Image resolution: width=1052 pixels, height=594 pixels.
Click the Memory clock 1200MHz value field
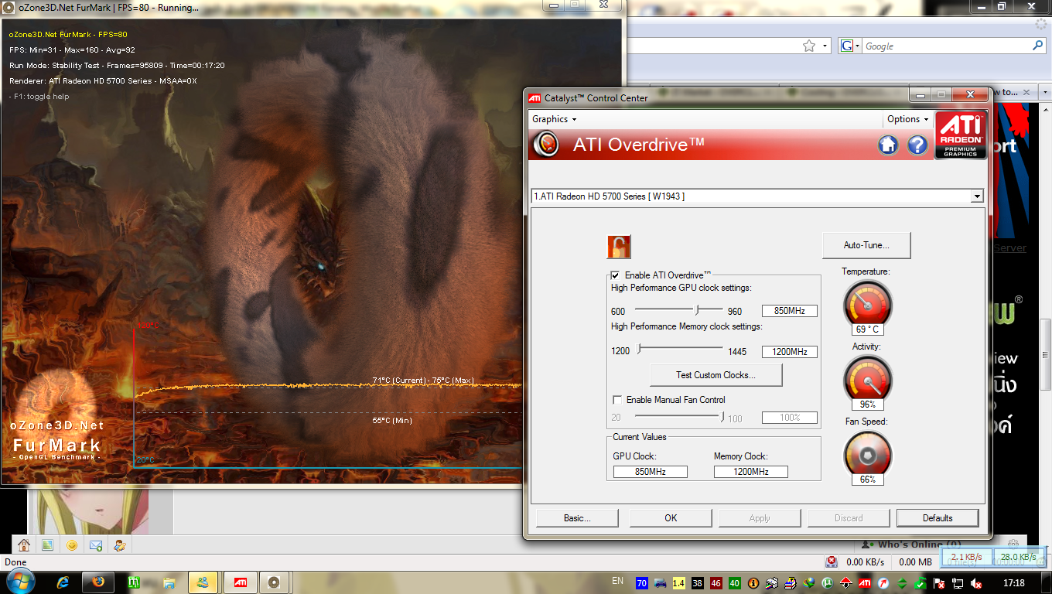[790, 352]
